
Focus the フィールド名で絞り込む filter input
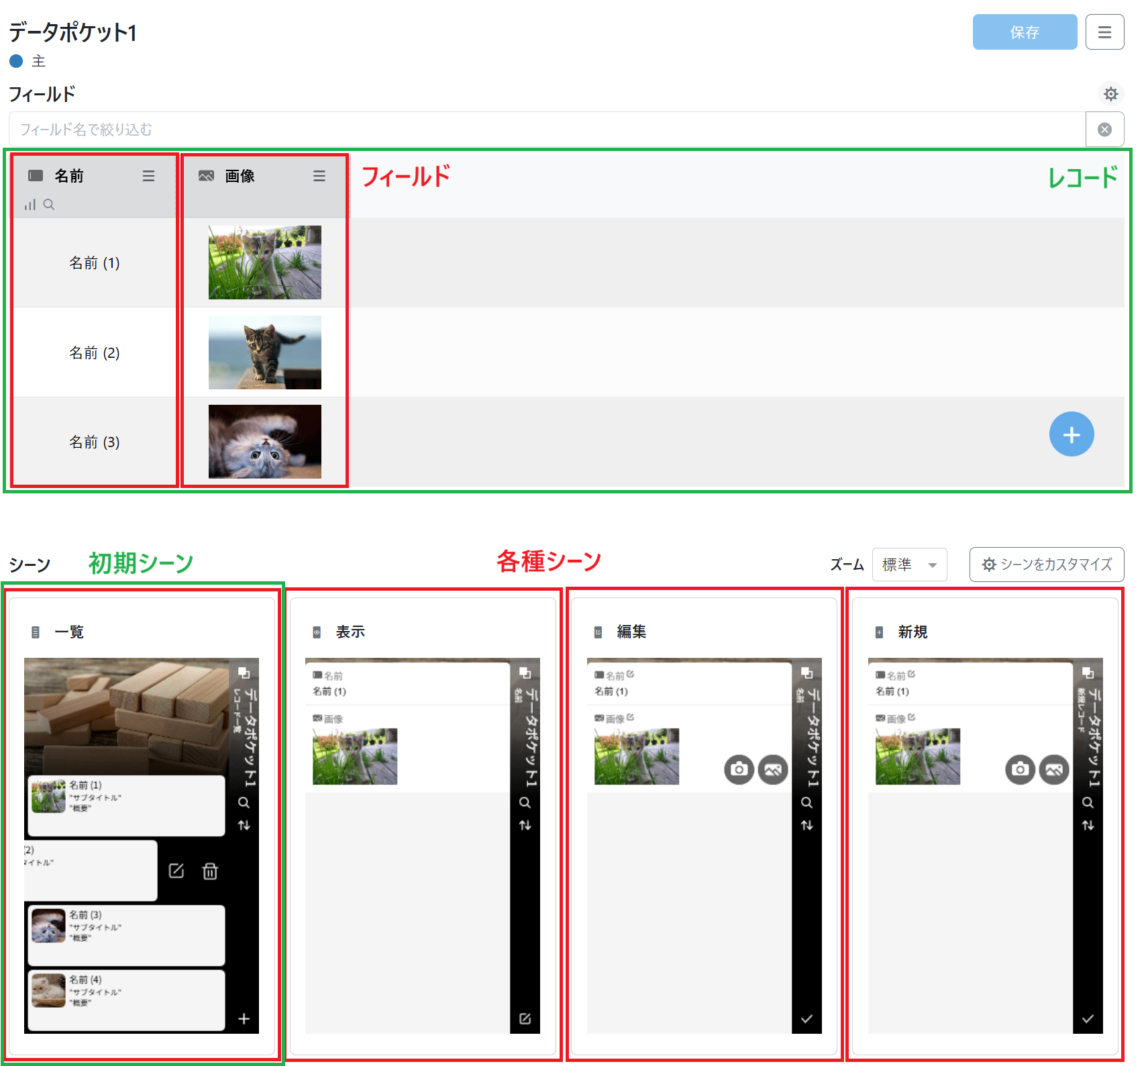coord(546,130)
